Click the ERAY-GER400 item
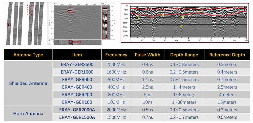Viewport: 253px width, 123px height. (x=77, y=87)
